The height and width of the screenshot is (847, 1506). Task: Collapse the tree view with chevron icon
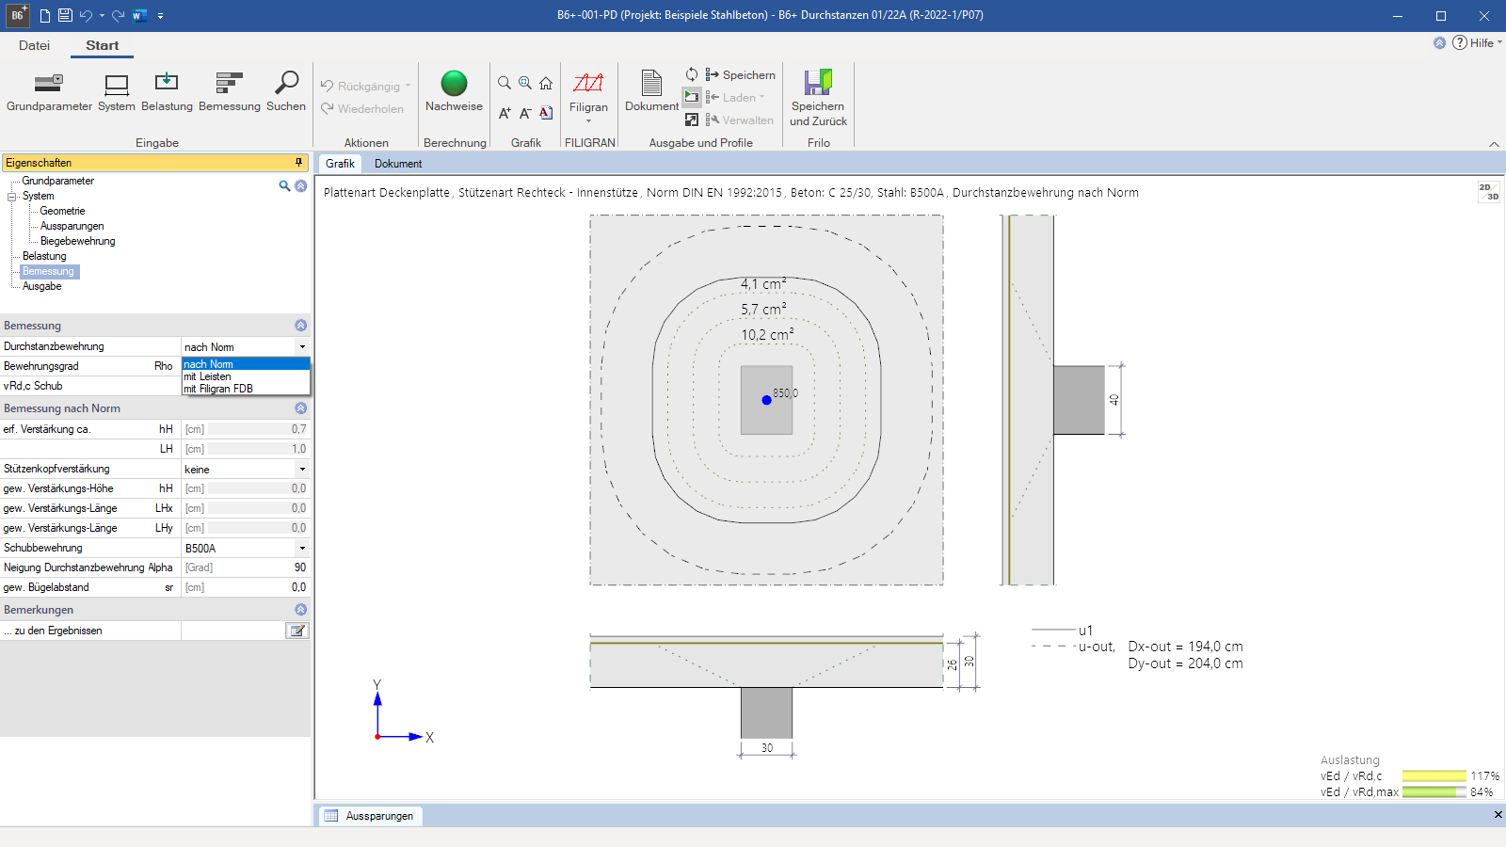point(301,186)
